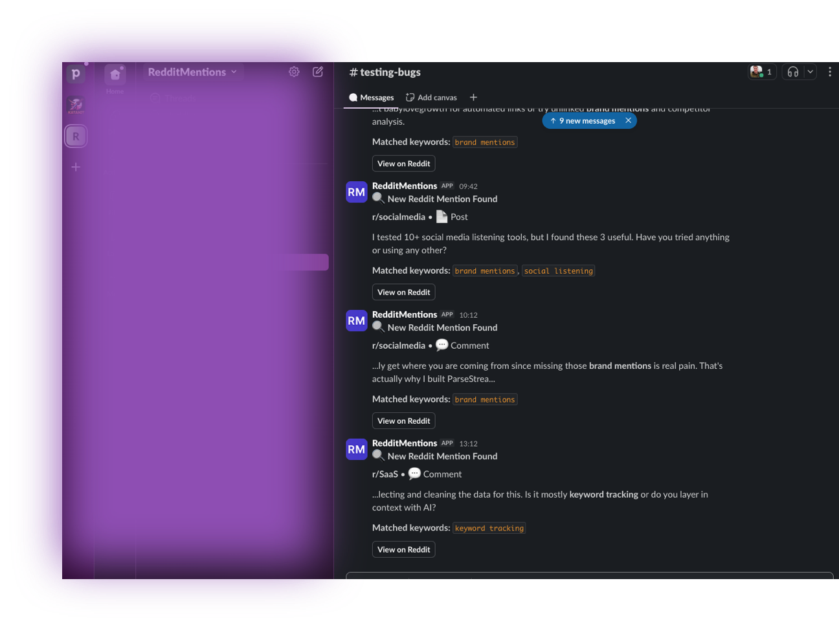
Task: Click RM avatar of 10:12 message
Action: (357, 321)
